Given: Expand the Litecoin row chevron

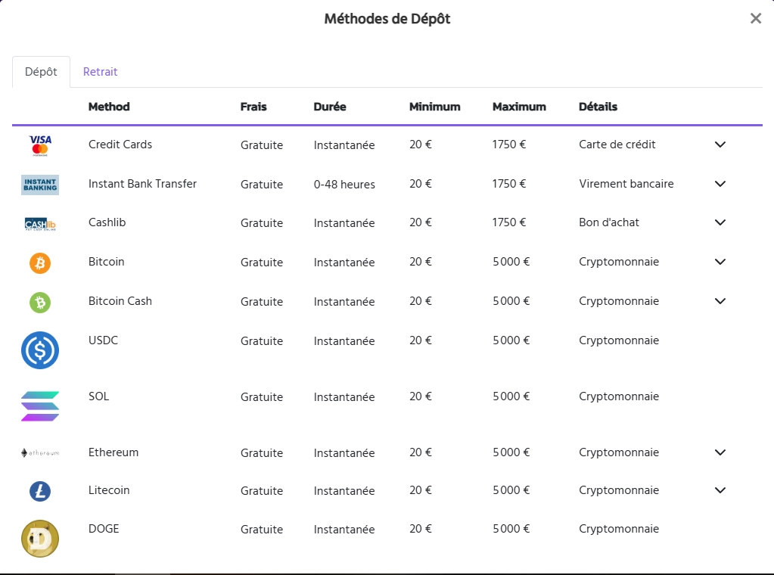Looking at the screenshot, I should coord(720,490).
